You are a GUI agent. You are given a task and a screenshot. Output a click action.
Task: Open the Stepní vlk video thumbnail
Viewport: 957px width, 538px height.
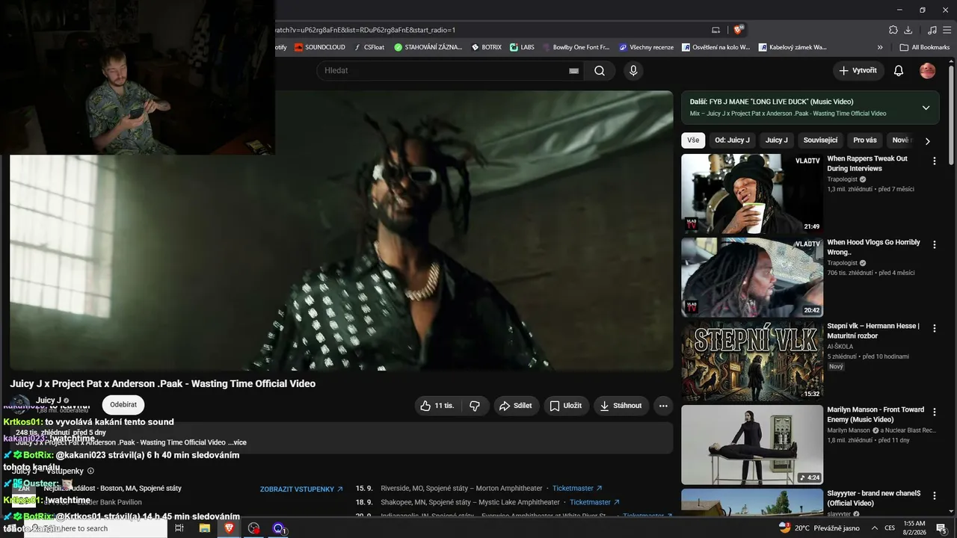click(x=751, y=362)
